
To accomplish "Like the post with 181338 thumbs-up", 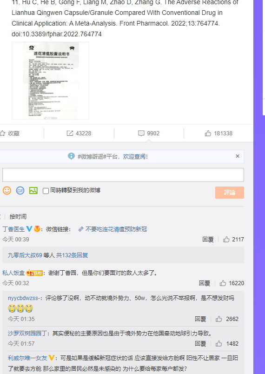I will pos(208,134).
